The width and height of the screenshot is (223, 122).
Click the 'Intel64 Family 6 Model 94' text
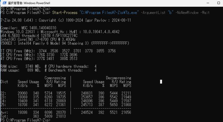(x=42, y=43)
